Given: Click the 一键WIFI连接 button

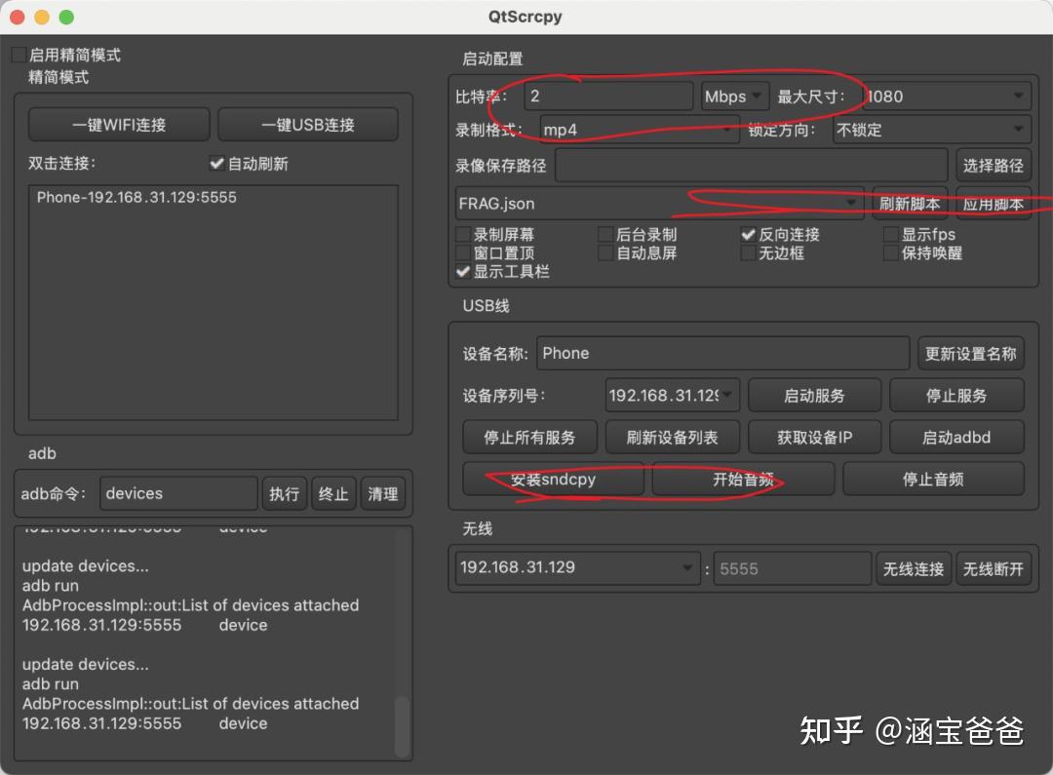Looking at the screenshot, I should click(118, 124).
